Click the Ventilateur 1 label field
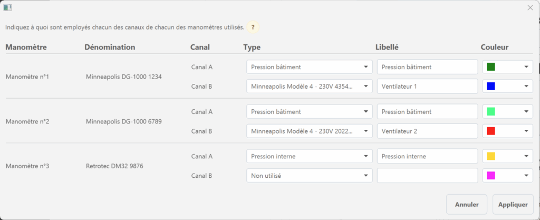The height and width of the screenshot is (220, 540). point(427,86)
